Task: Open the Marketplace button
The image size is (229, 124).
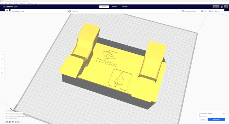Action: click(216, 7)
